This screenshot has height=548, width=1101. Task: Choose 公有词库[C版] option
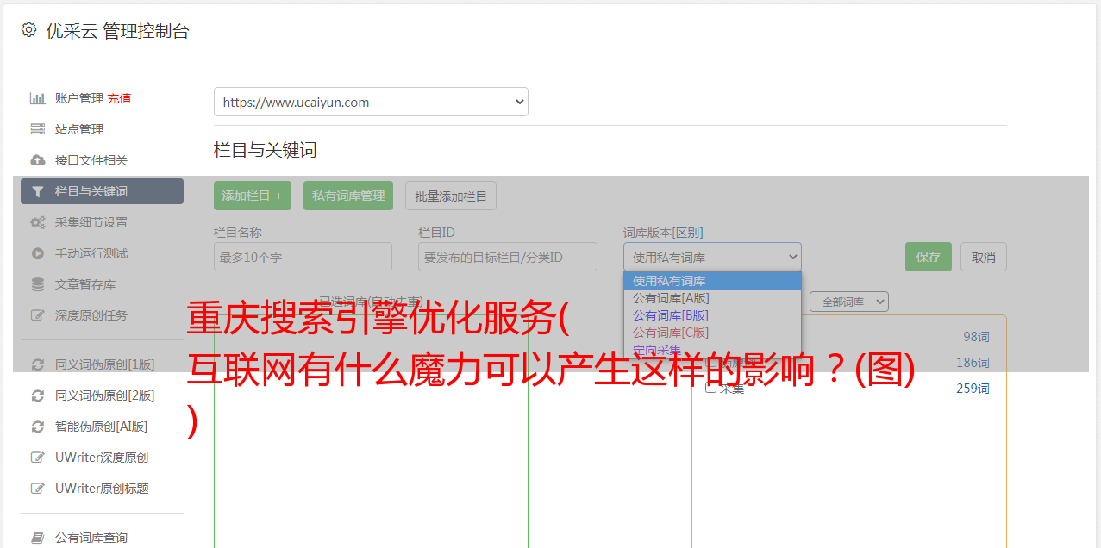point(712,333)
